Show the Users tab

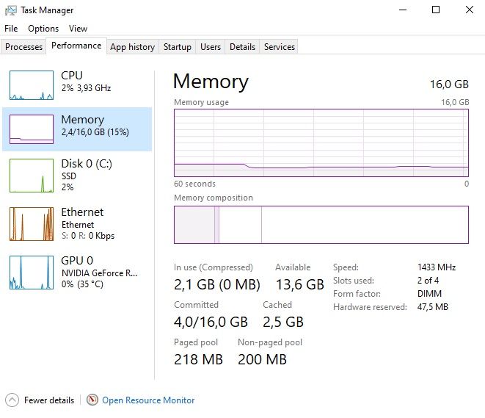211,47
